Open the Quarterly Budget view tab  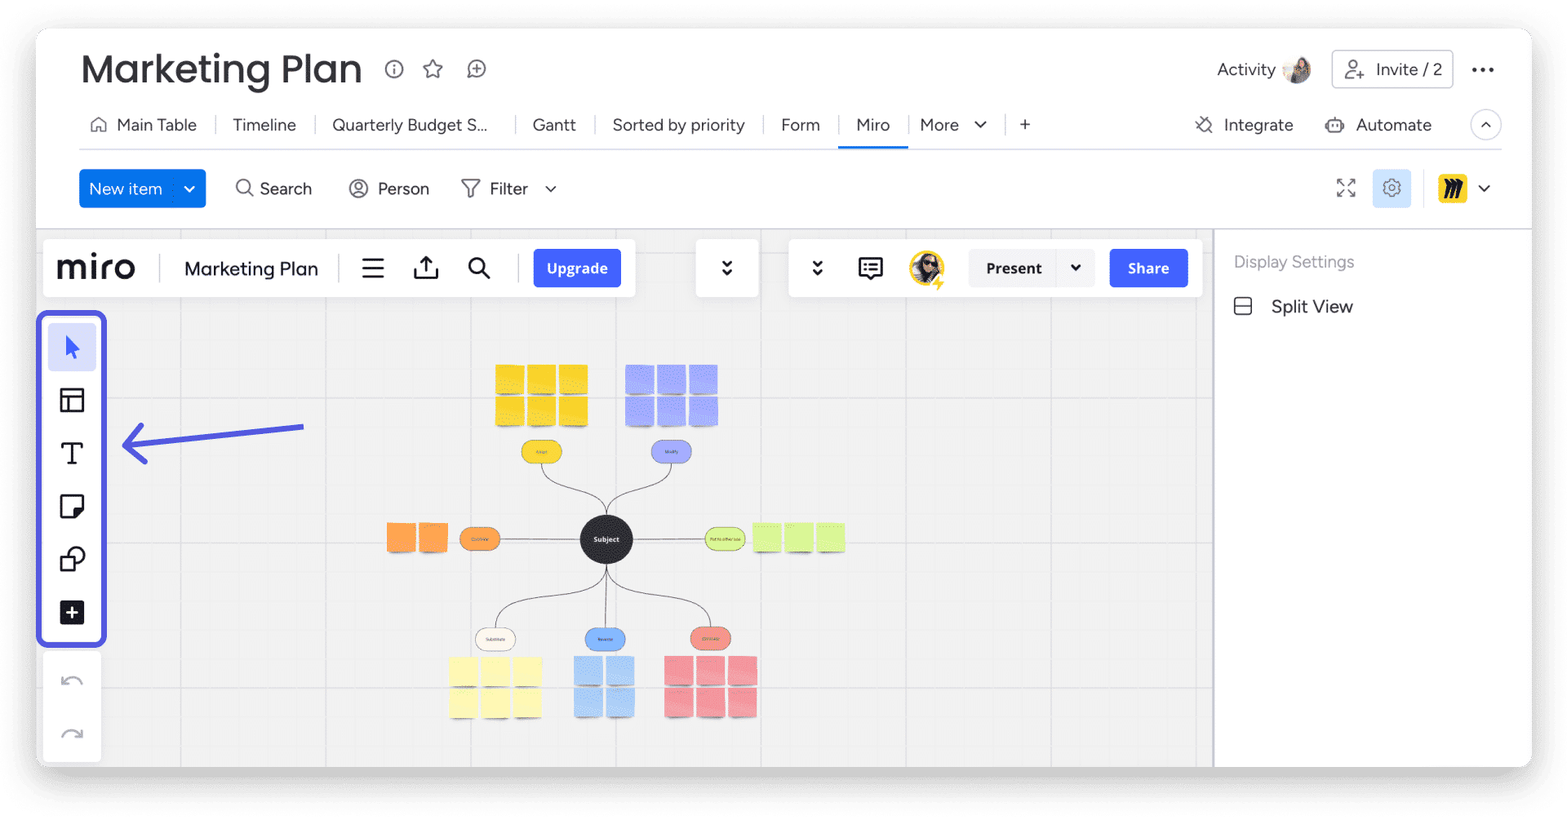tap(410, 125)
